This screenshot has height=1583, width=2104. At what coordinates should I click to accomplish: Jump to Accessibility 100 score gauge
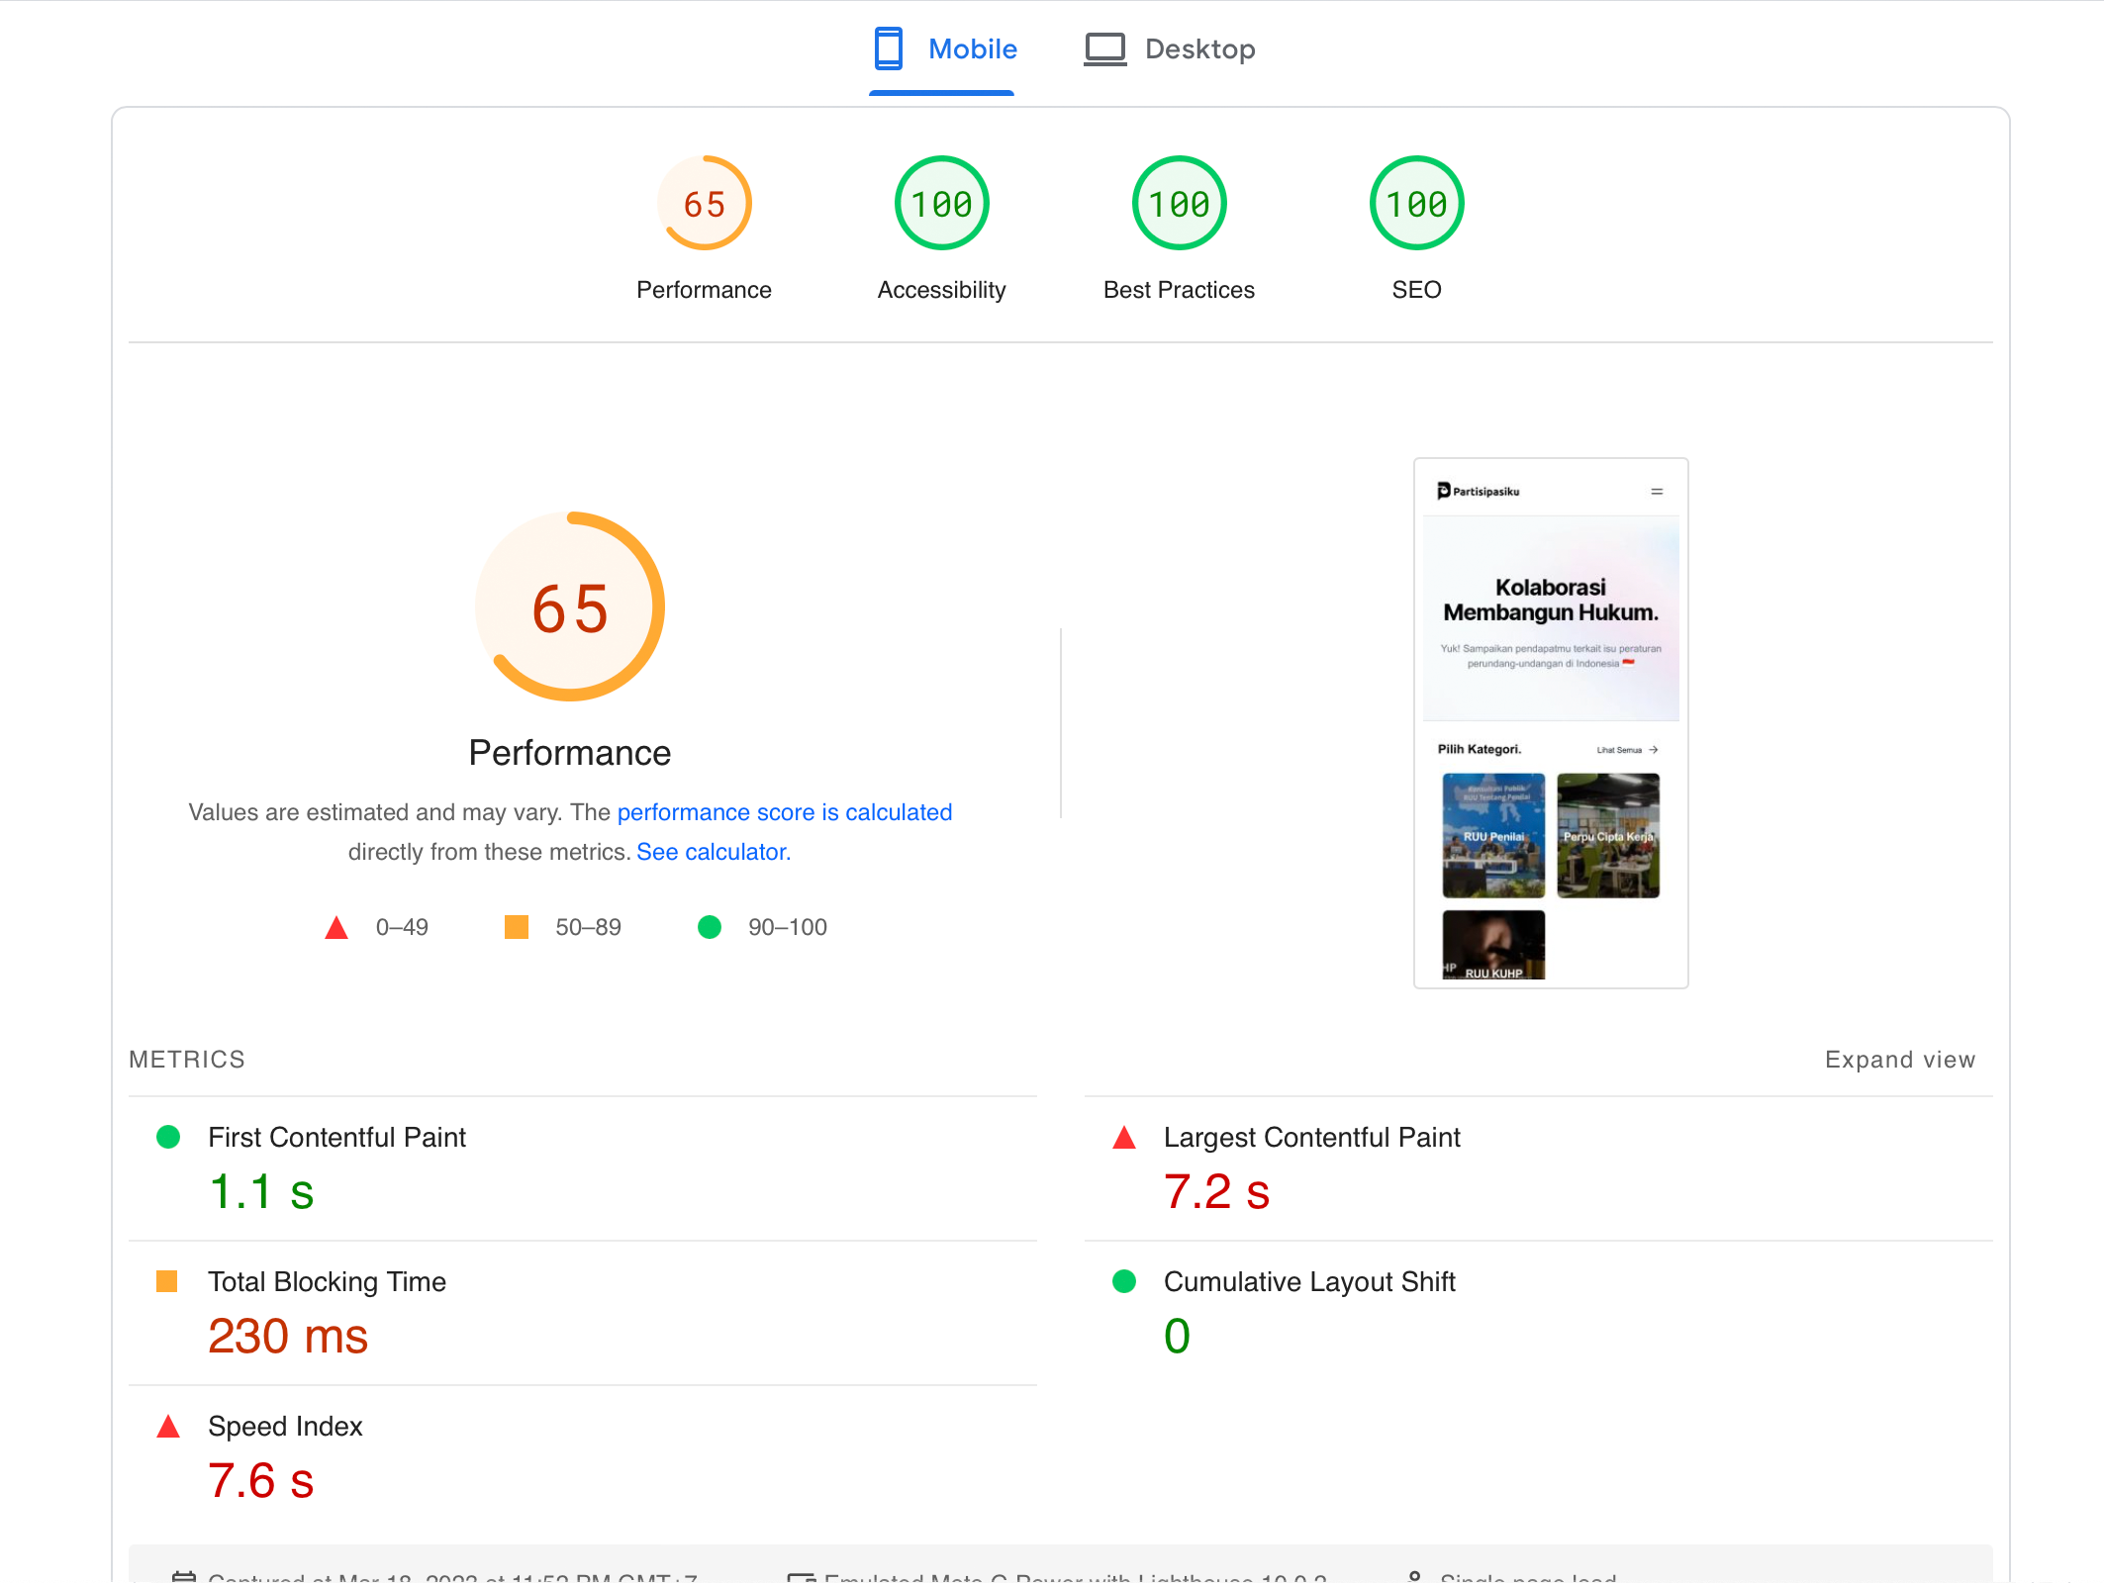pos(941,204)
